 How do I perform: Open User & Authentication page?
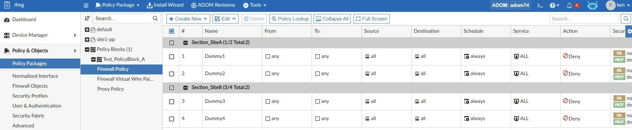37,106
